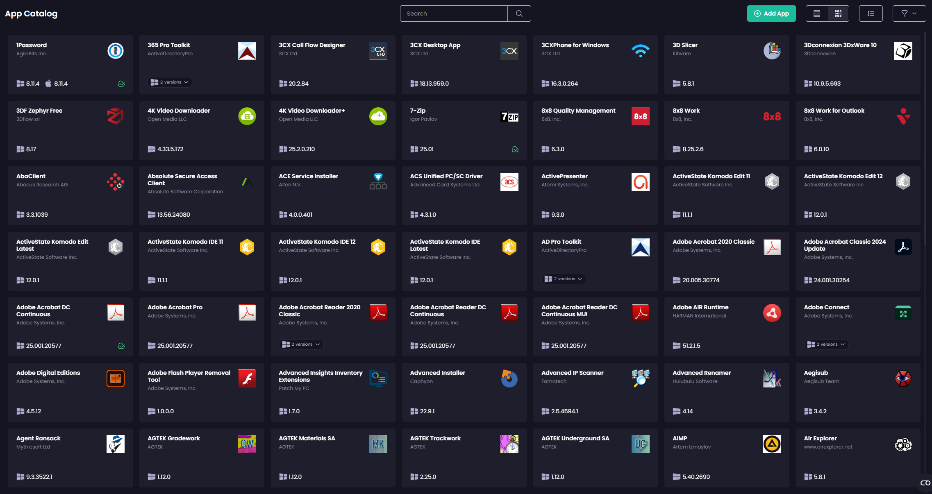Expand 2 versions dropdown for 365 Pro Toolkit
This screenshot has width=932, height=494.
coord(170,82)
